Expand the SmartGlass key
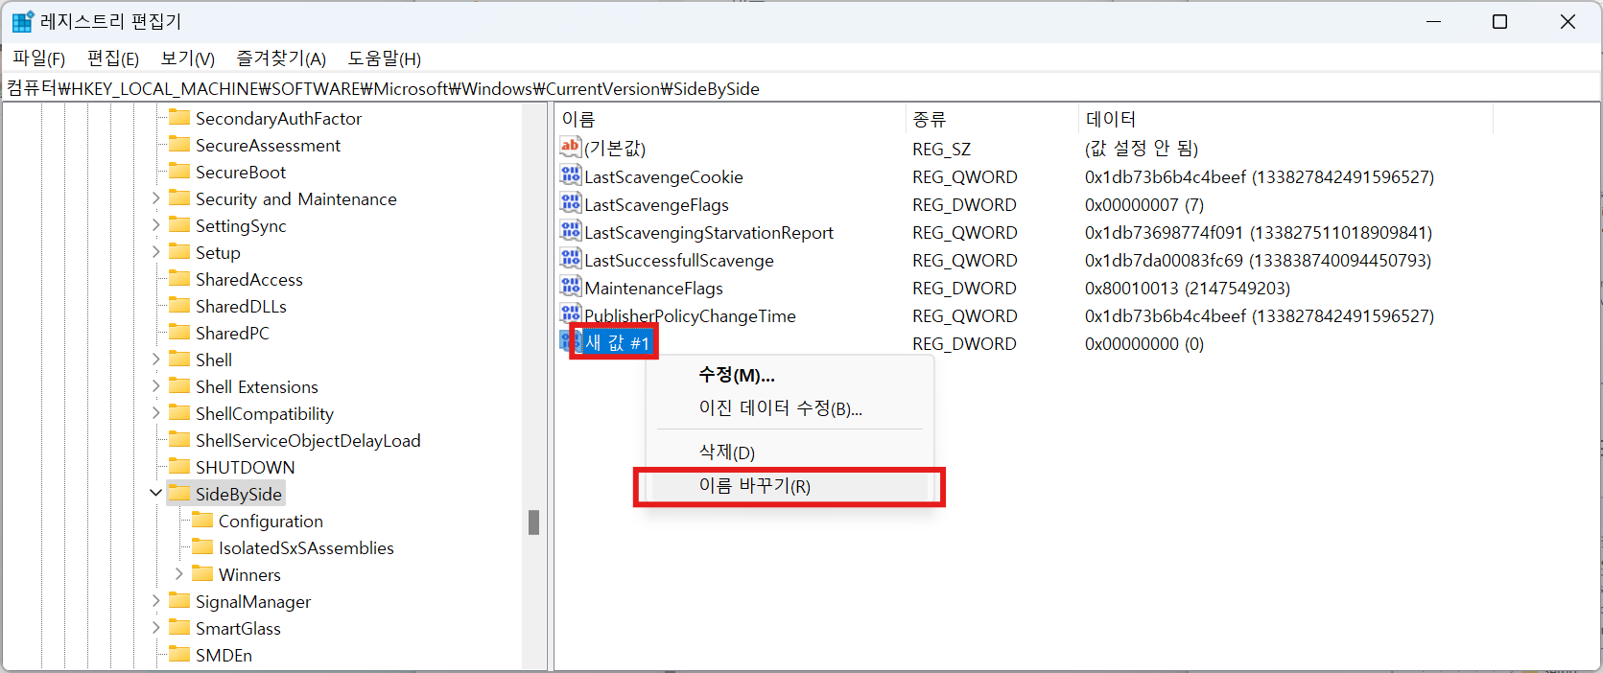 point(156,628)
